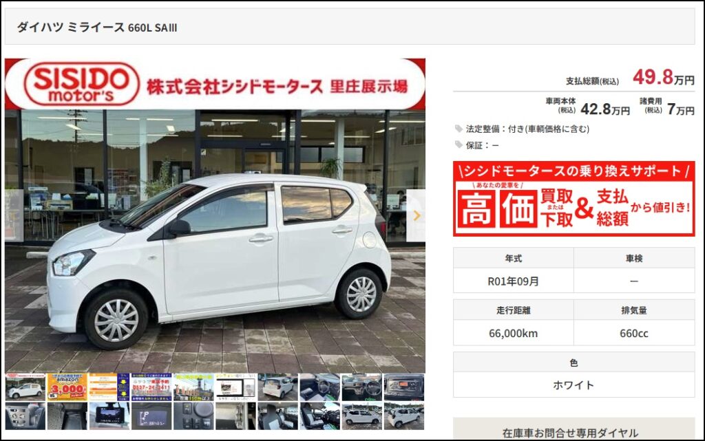Open the main white Mira e:S photo
Image resolution: width=705 pixels, height=441 pixels.
point(215,215)
